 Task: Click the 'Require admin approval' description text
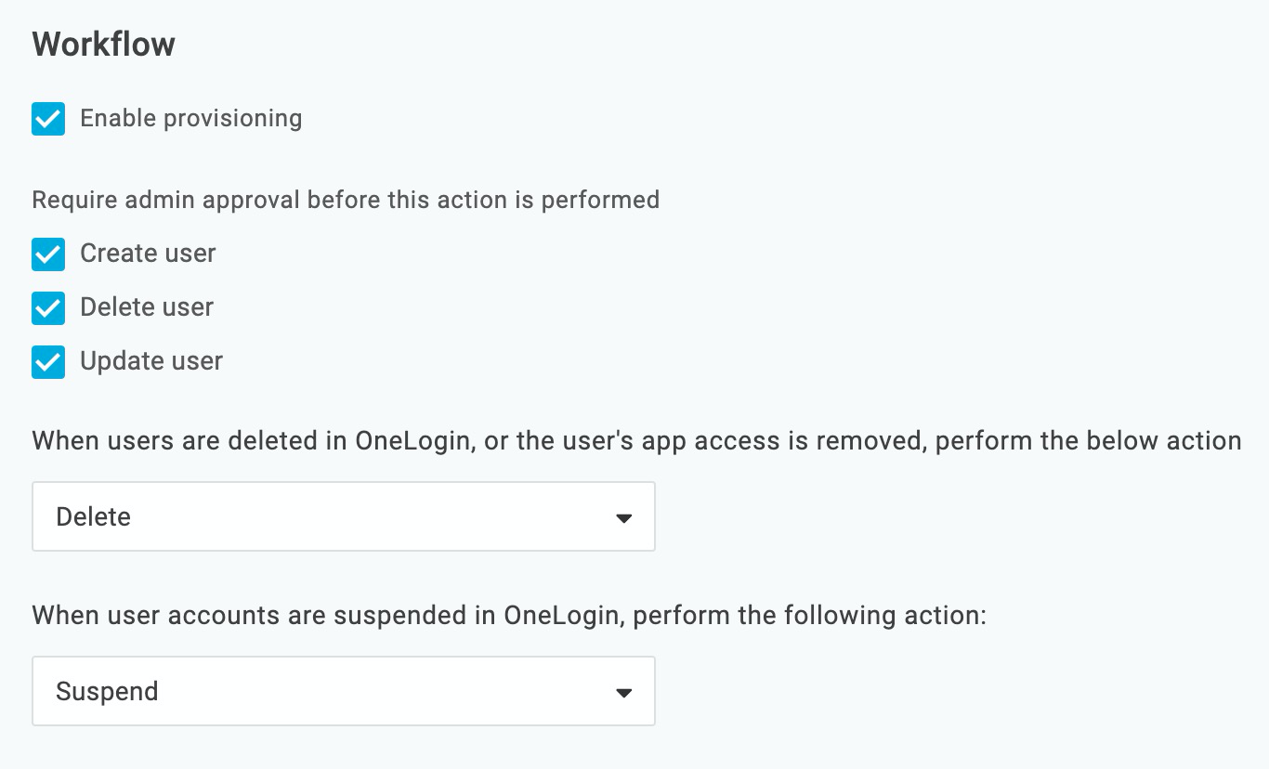[346, 201]
